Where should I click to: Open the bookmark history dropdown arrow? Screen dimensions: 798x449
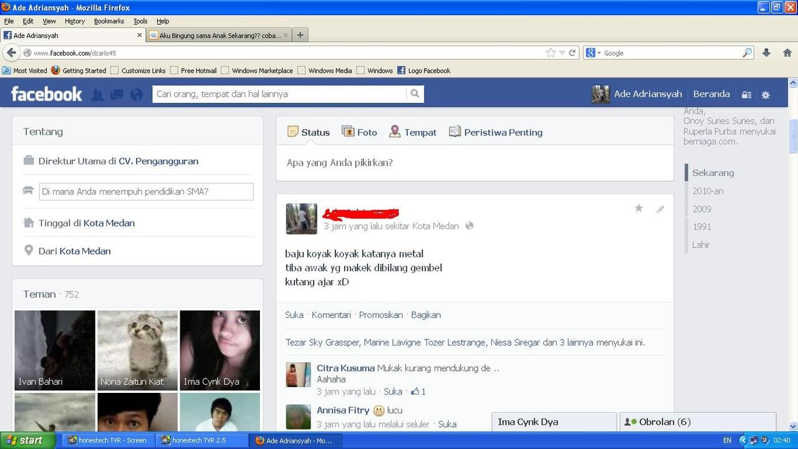tap(562, 53)
